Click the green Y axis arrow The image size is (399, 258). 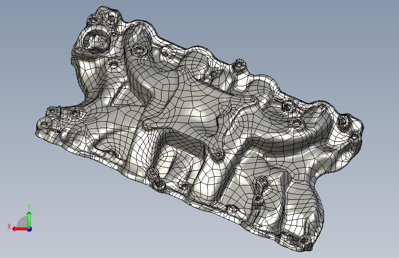tap(29, 219)
